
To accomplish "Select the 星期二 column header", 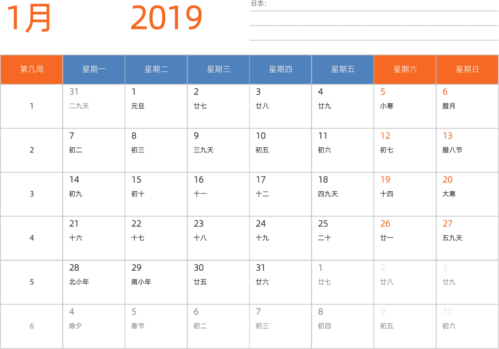I will [x=156, y=70].
